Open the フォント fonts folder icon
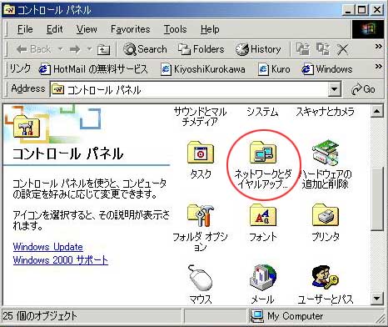 [262, 215]
